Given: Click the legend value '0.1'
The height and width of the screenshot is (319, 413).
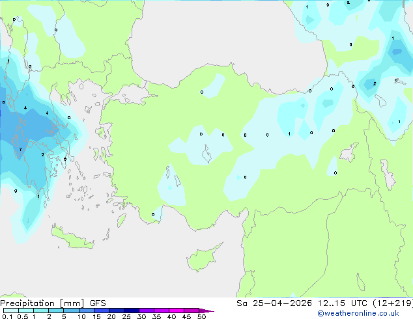Looking at the screenshot, I should click(x=7, y=316).
